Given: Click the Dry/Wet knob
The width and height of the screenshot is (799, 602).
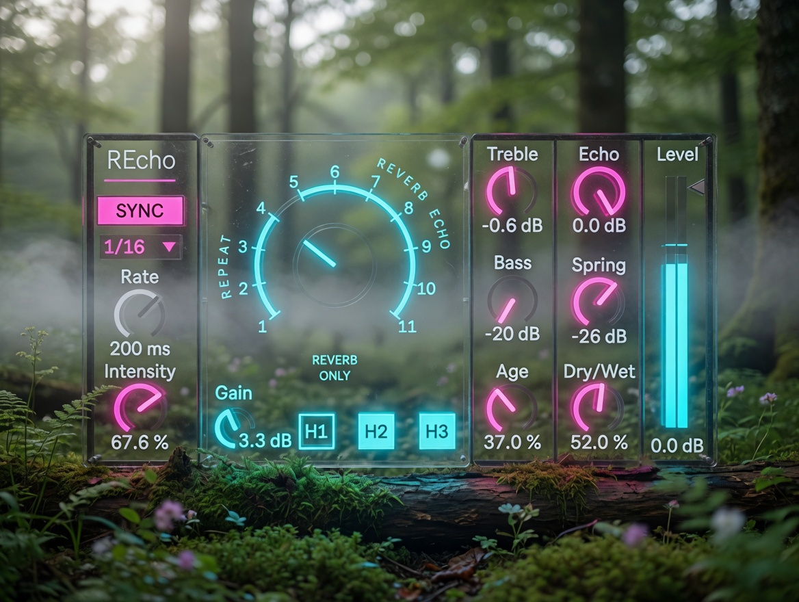Looking at the screenshot, I should coord(597,407).
